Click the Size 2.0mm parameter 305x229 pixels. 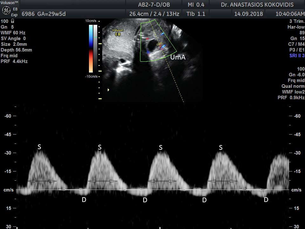tap(14, 44)
